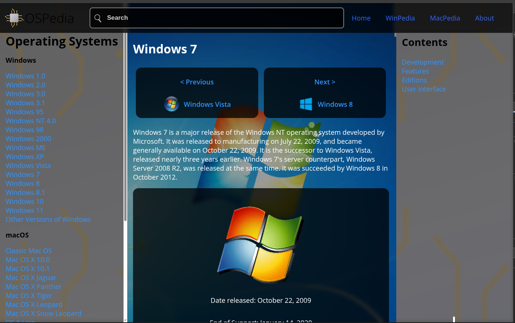515x323 pixels.
Task: Jump to the Development section
Action: (x=423, y=62)
